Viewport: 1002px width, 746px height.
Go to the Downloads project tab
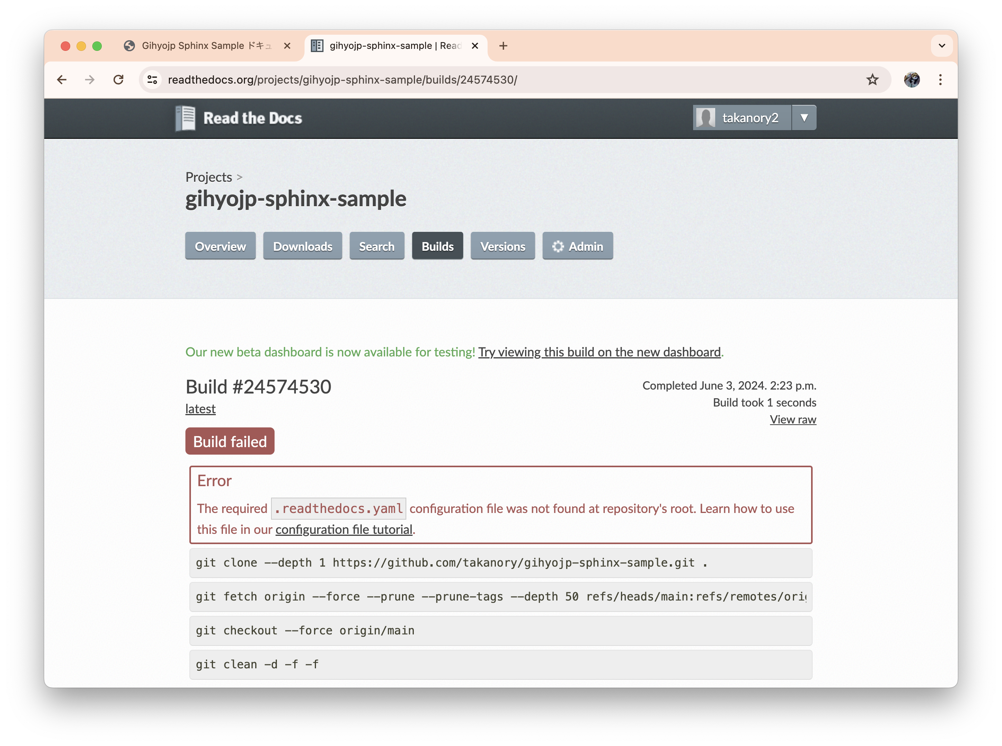pyautogui.click(x=302, y=246)
